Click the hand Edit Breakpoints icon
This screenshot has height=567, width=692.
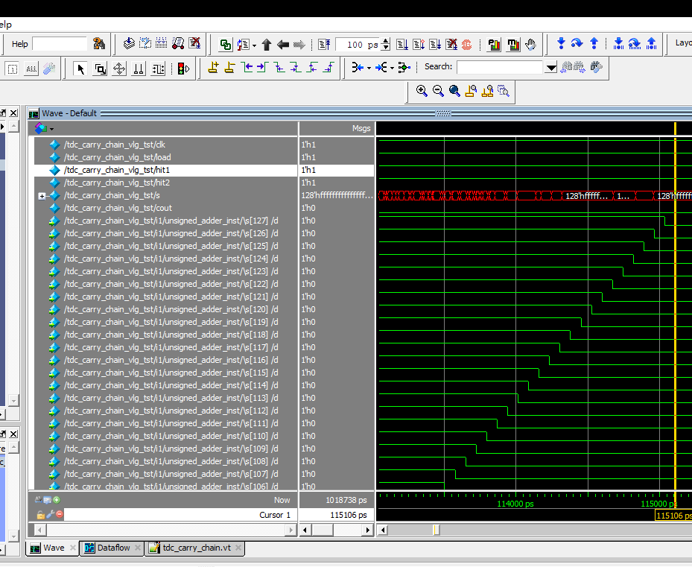tap(531, 45)
